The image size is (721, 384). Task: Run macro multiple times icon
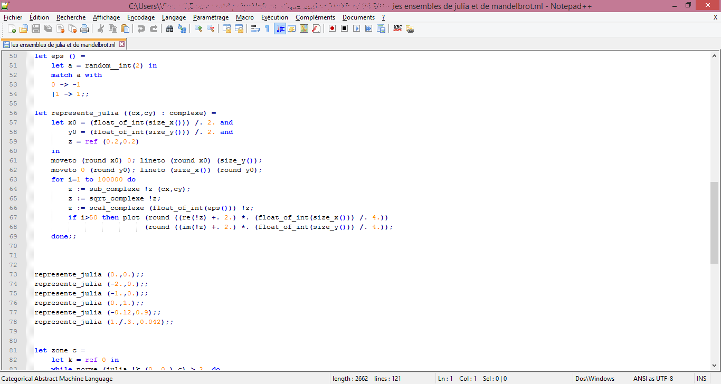(x=369, y=28)
